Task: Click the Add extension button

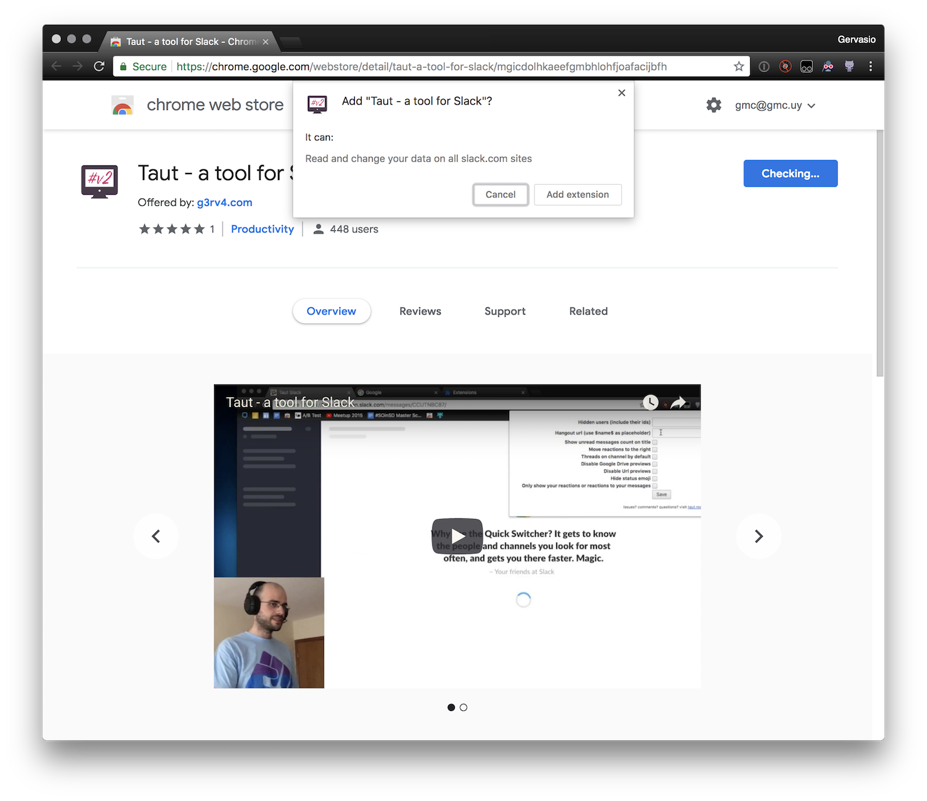Action: point(578,195)
